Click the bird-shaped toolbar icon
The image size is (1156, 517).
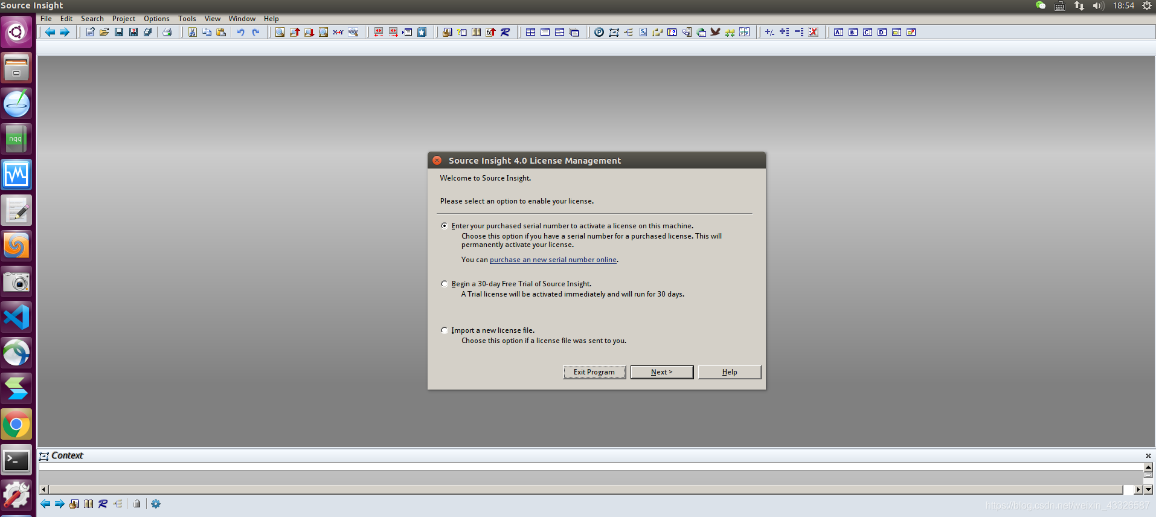coord(716,32)
